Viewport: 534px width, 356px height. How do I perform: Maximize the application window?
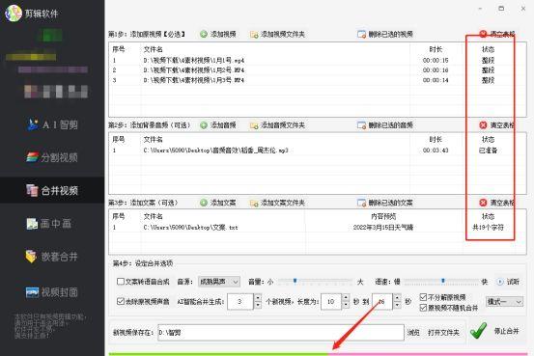501,9
